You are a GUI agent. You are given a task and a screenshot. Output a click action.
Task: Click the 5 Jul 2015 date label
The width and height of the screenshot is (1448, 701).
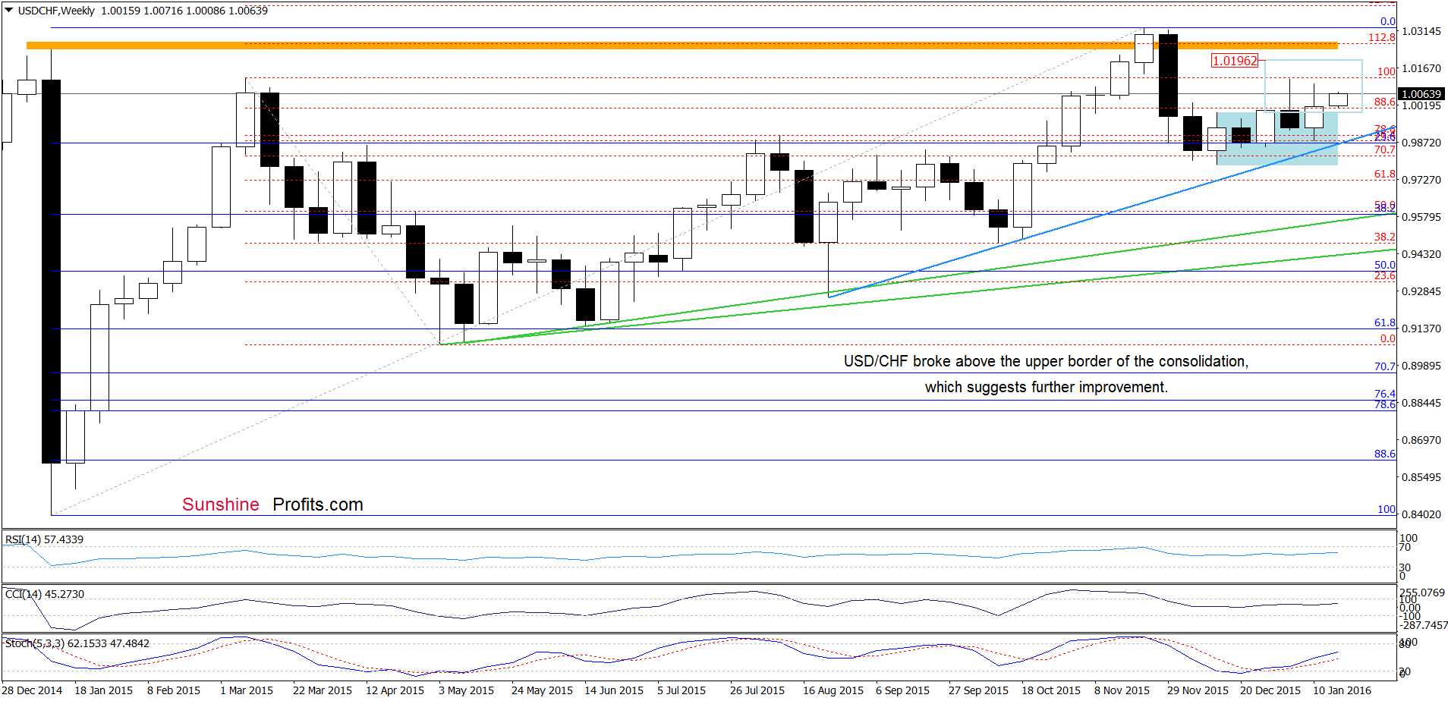pos(682,690)
